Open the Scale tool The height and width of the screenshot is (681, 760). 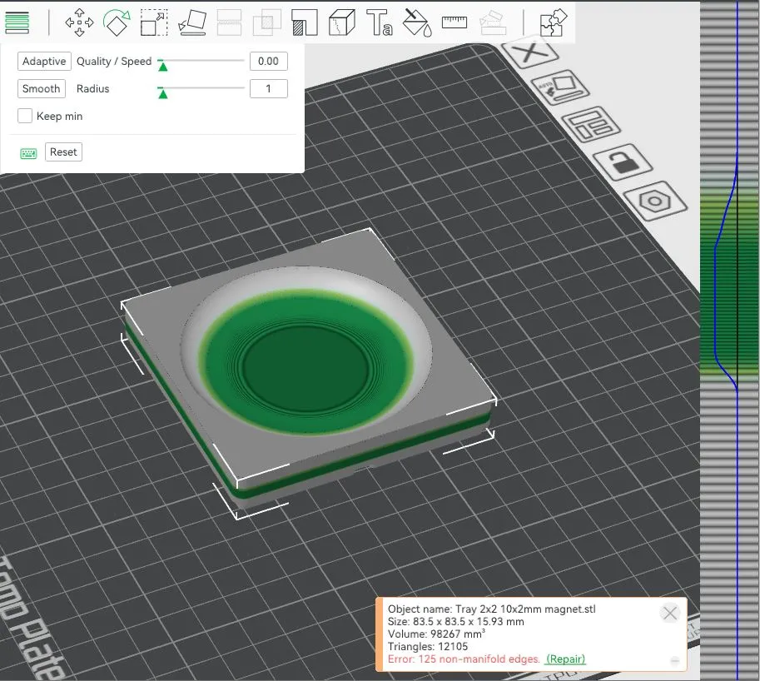pos(154,22)
